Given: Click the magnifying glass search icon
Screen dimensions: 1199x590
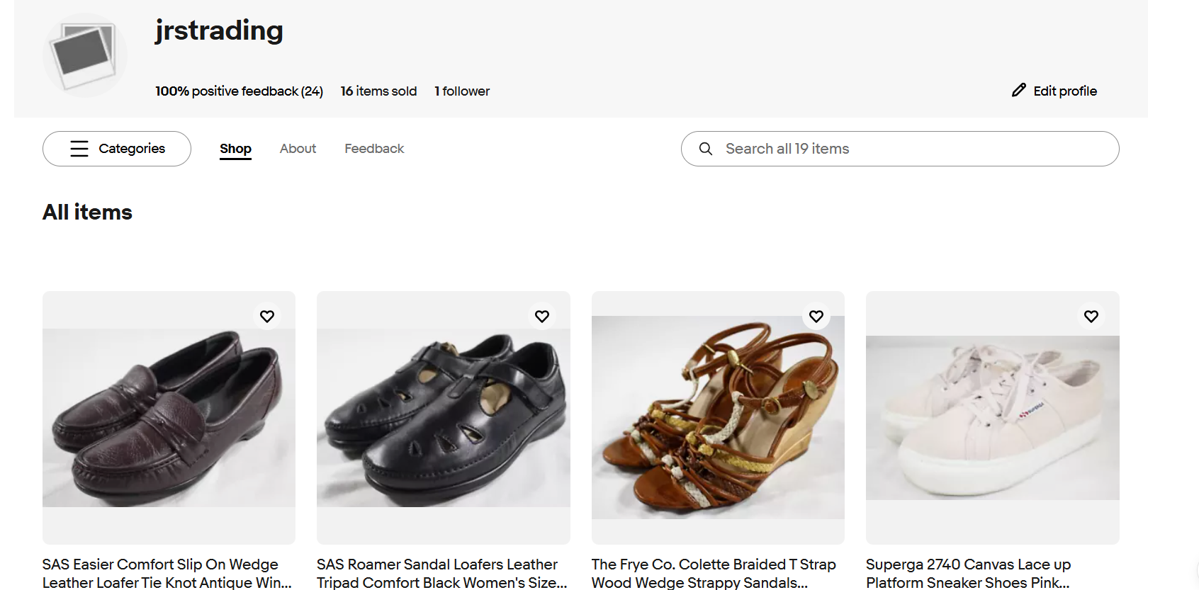Looking at the screenshot, I should tap(706, 149).
